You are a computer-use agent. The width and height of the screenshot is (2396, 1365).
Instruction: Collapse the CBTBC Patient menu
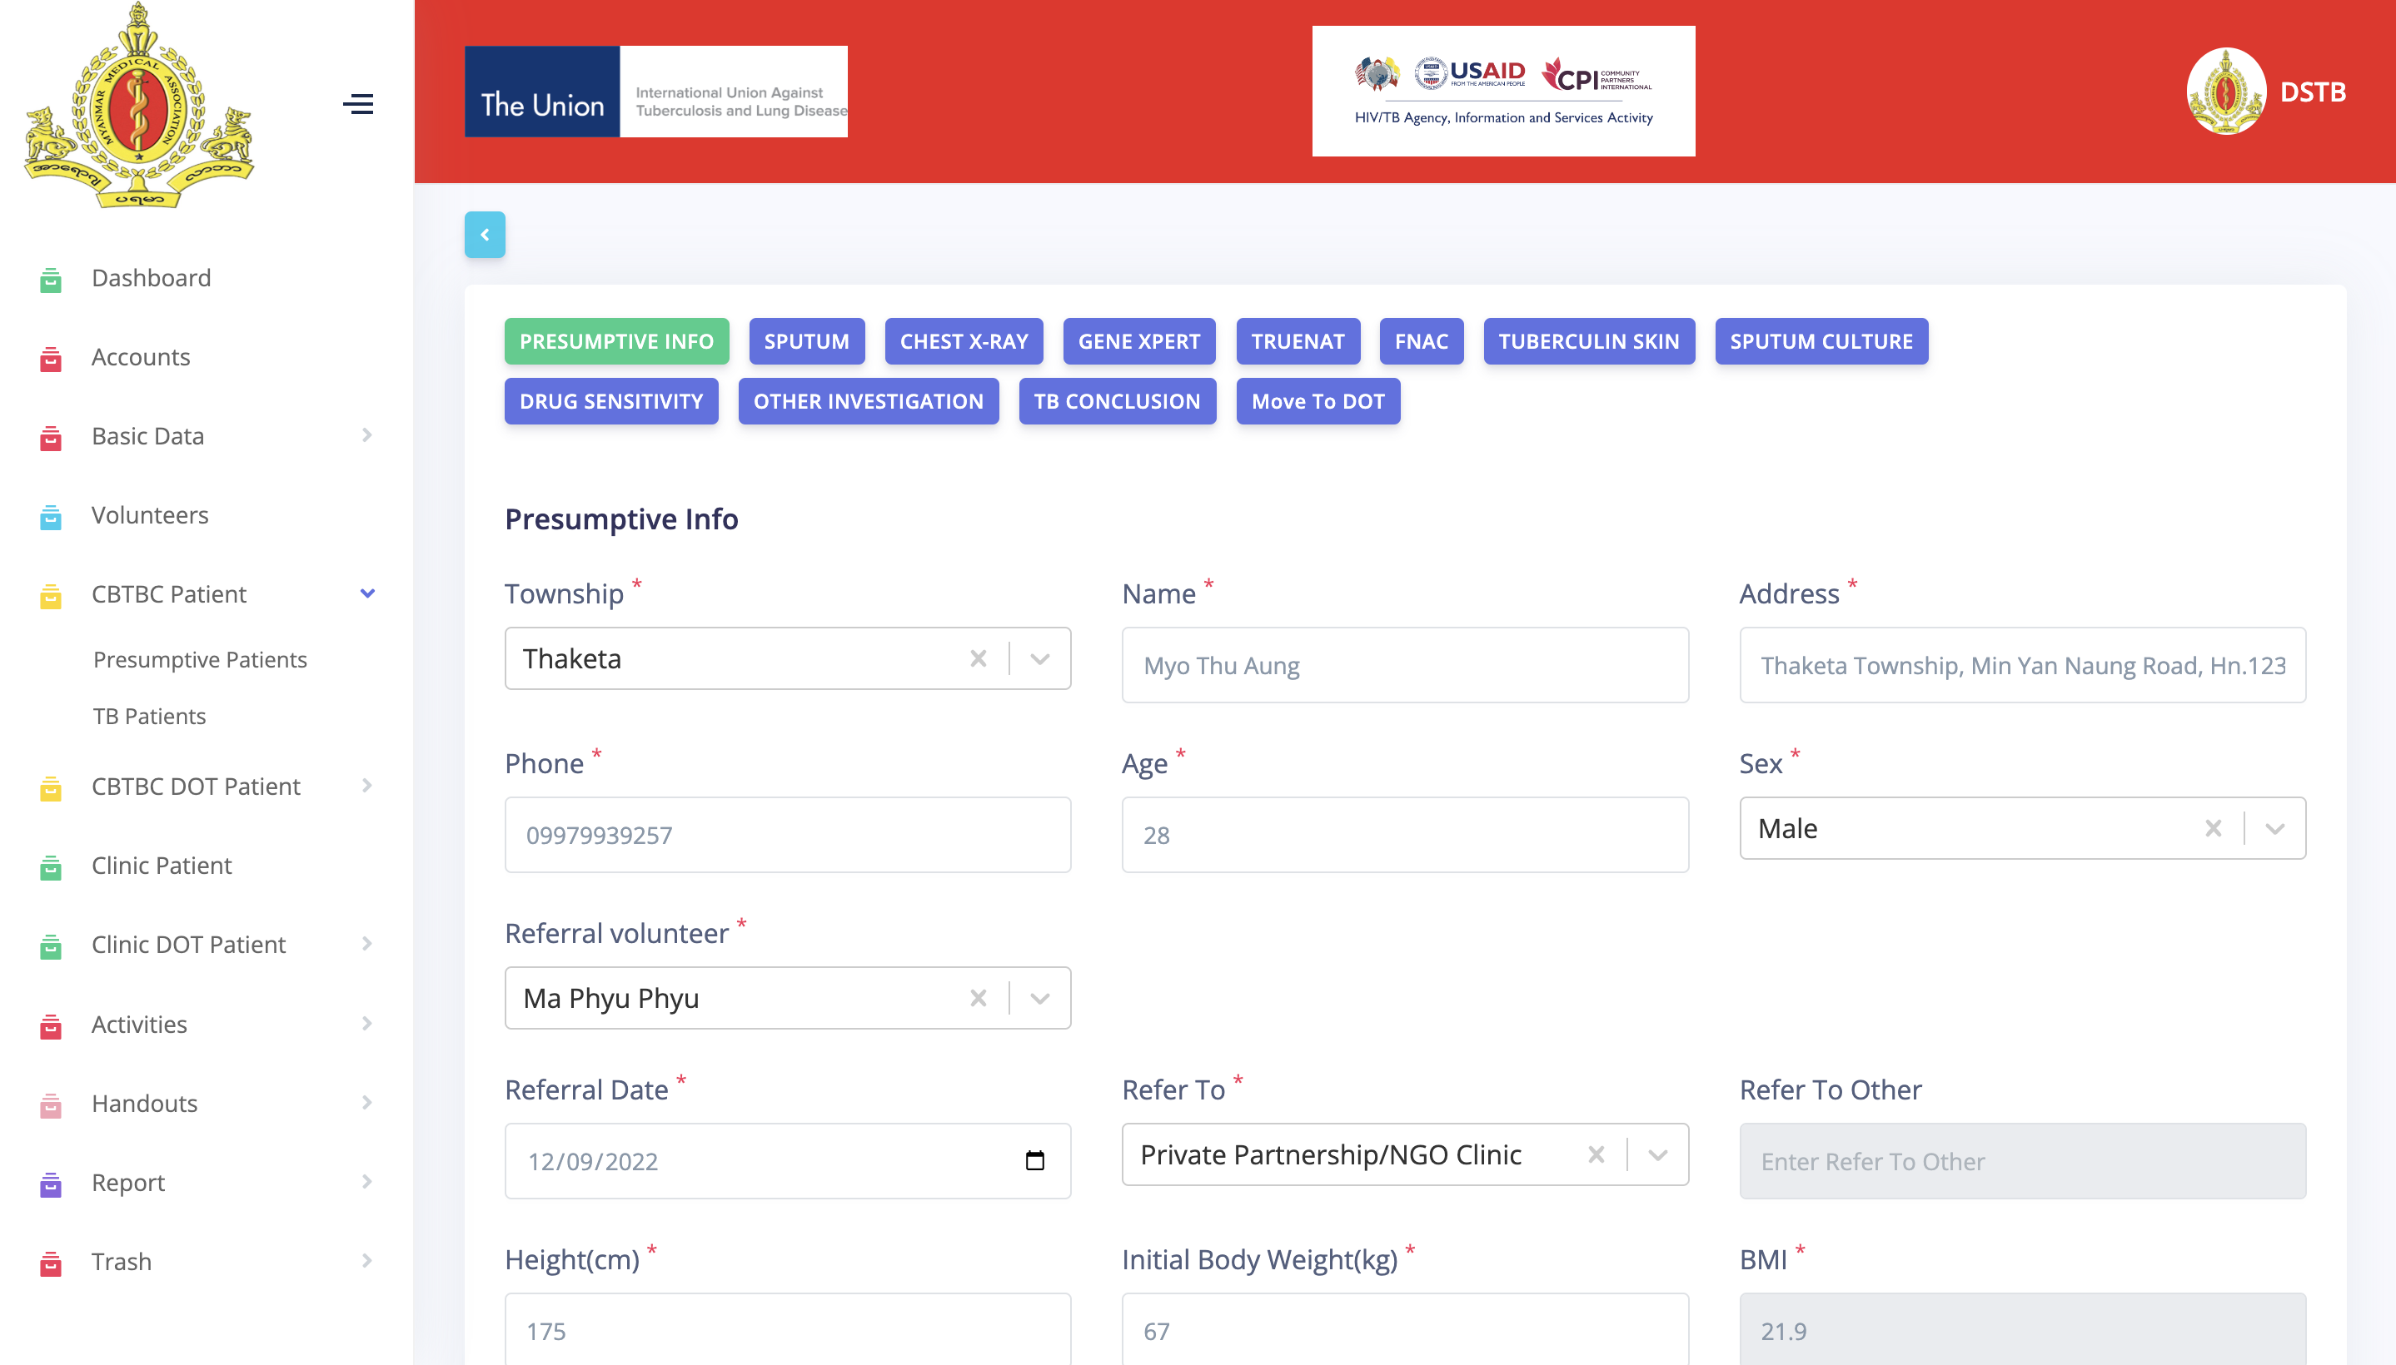[367, 593]
